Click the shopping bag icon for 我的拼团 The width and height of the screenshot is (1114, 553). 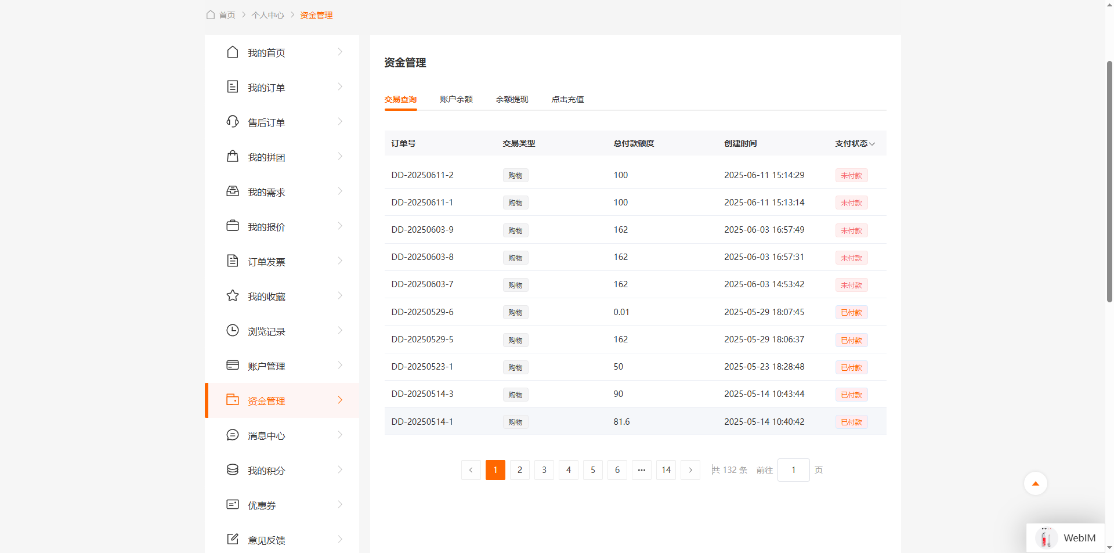coord(233,157)
